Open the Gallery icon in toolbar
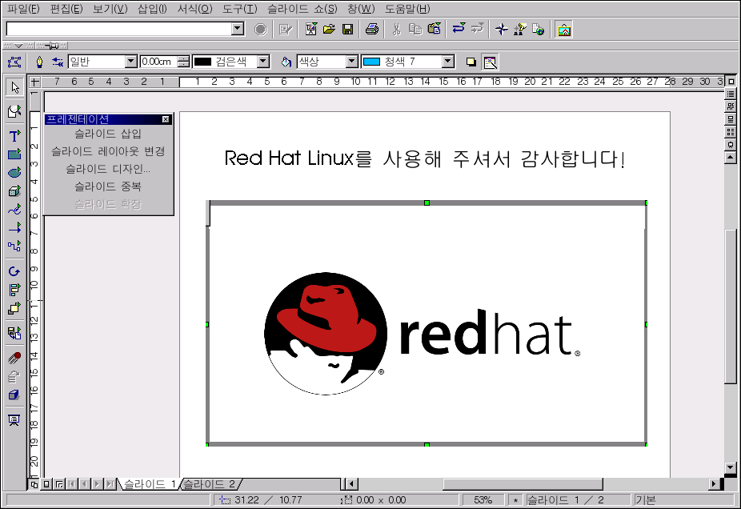The height and width of the screenshot is (509, 741). 564,30
